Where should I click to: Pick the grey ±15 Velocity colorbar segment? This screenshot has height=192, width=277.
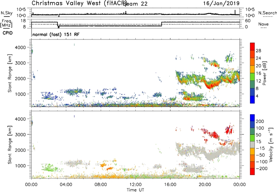tap(252, 145)
